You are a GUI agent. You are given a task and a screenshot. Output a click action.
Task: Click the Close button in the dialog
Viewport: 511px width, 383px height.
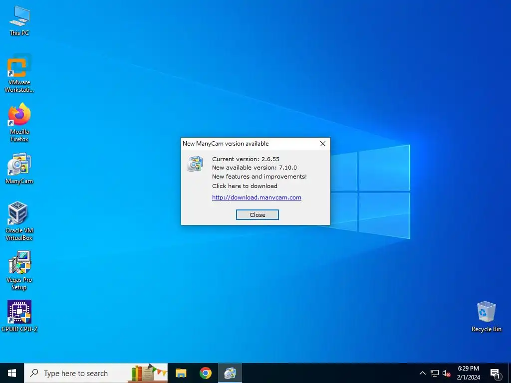[x=257, y=215]
